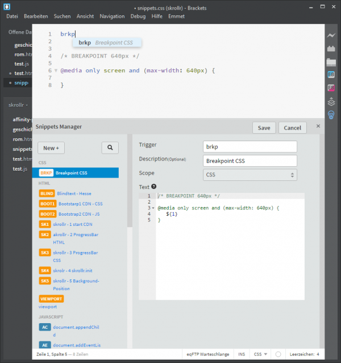Select the viewport snippet link

tap(48, 307)
